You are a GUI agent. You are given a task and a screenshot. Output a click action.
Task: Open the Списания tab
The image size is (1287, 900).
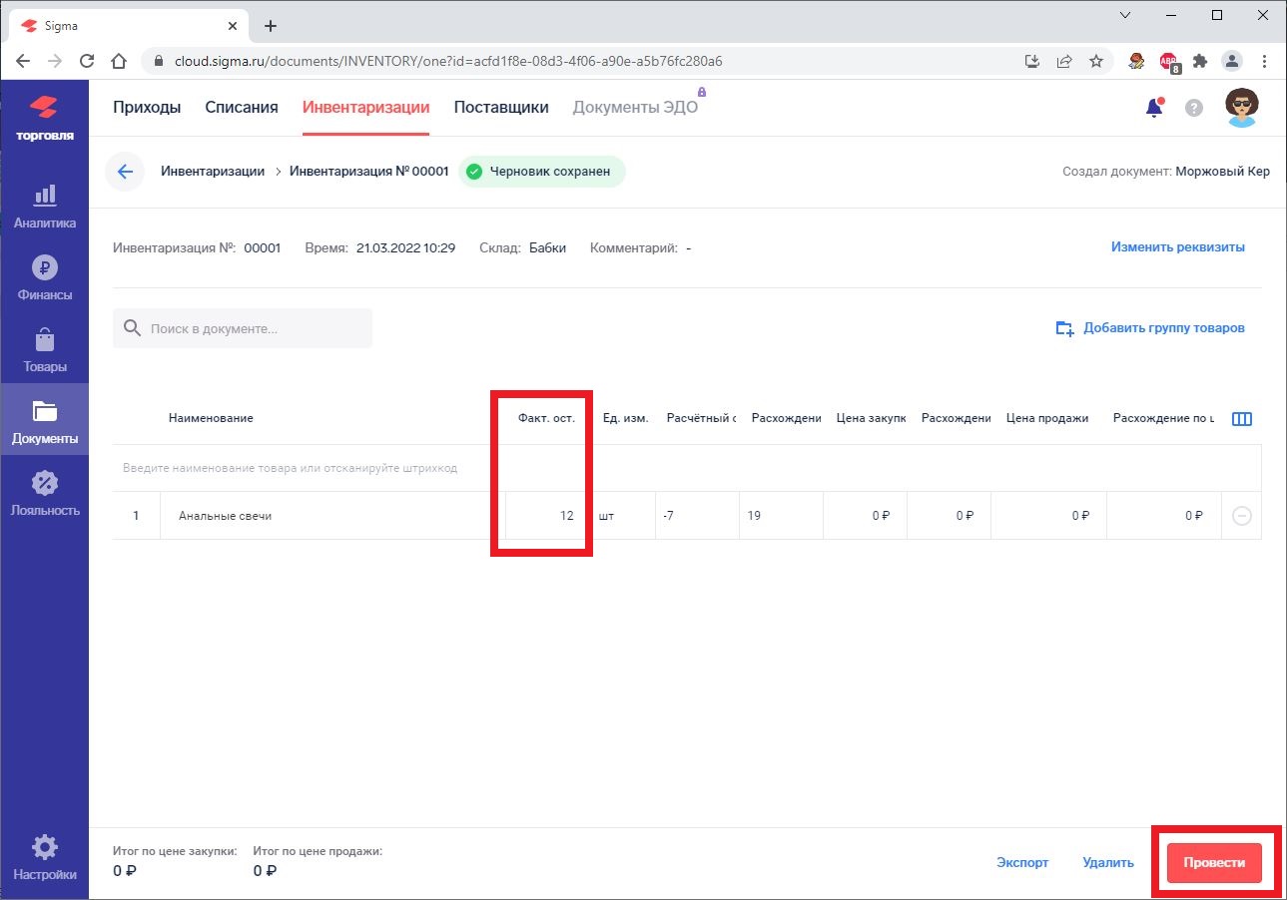[x=242, y=108]
